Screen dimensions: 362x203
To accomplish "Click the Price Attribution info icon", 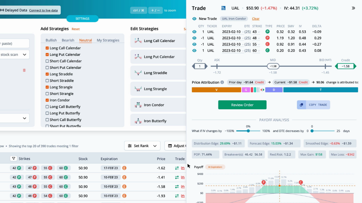I will tap(222, 82).
